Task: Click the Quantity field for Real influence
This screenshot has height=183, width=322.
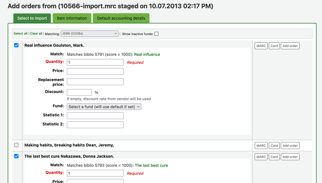Action: [95, 62]
